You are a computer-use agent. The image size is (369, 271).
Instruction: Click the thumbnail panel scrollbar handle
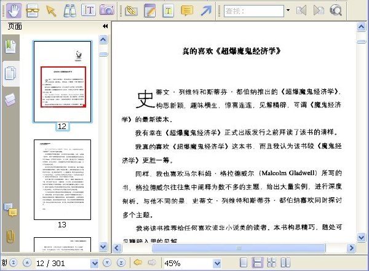[103, 54]
